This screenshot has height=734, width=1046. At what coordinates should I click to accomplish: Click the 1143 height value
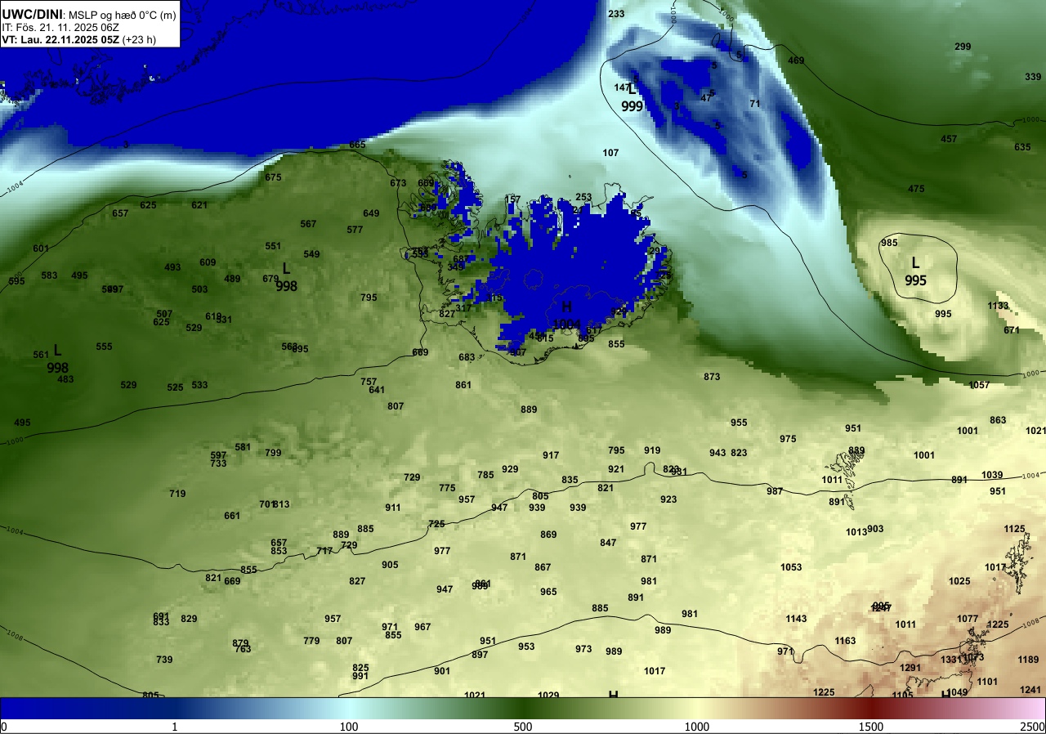(x=796, y=619)
